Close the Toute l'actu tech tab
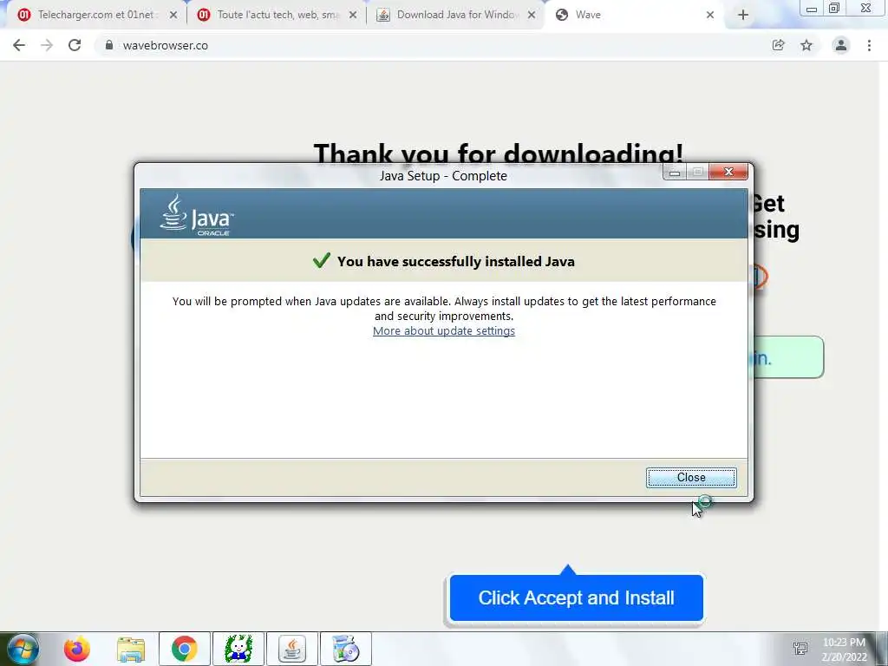 tap(353, 16)
